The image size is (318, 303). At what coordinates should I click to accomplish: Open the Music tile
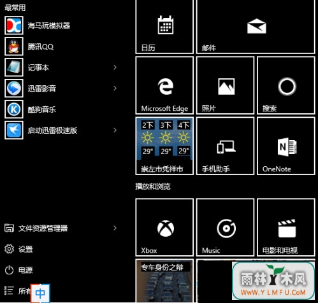pos(225,227)
